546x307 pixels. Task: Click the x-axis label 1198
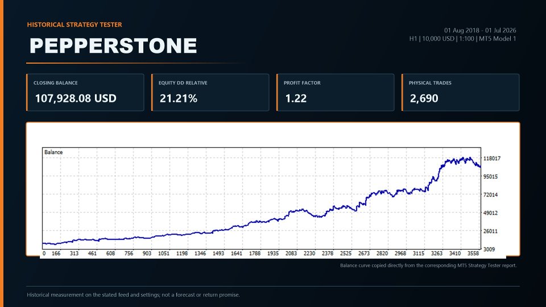[x=182, y=254]
